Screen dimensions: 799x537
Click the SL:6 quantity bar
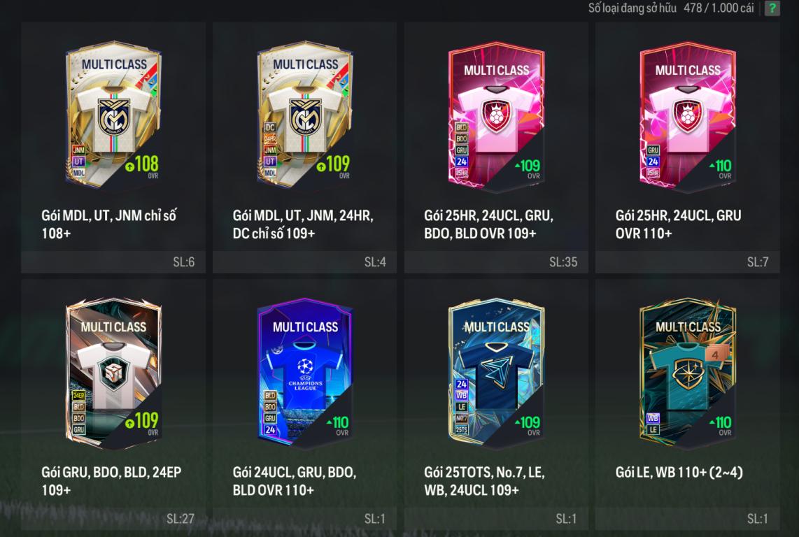tap(113, 262)
